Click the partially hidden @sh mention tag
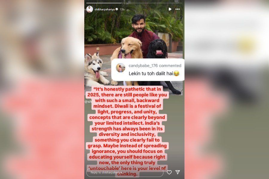This screenshot has height=179, width=269. tap(88, 102)
